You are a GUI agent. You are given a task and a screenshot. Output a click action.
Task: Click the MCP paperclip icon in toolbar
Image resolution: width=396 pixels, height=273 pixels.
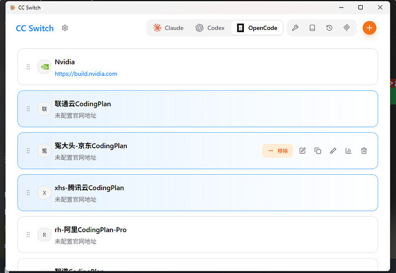point(347,28)
